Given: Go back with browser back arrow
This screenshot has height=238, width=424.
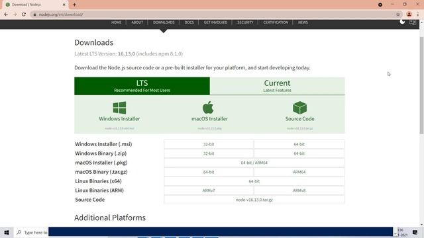Looking at the screenshot, I should (x=6, y=15).
